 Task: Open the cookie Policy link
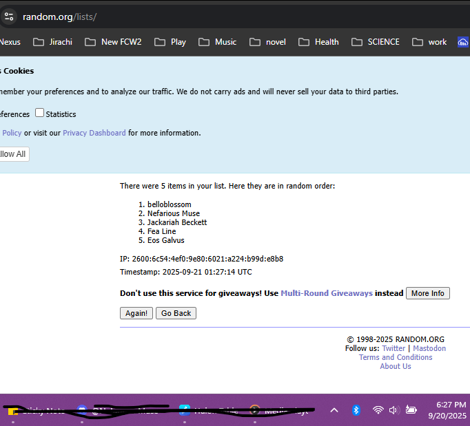12,133
